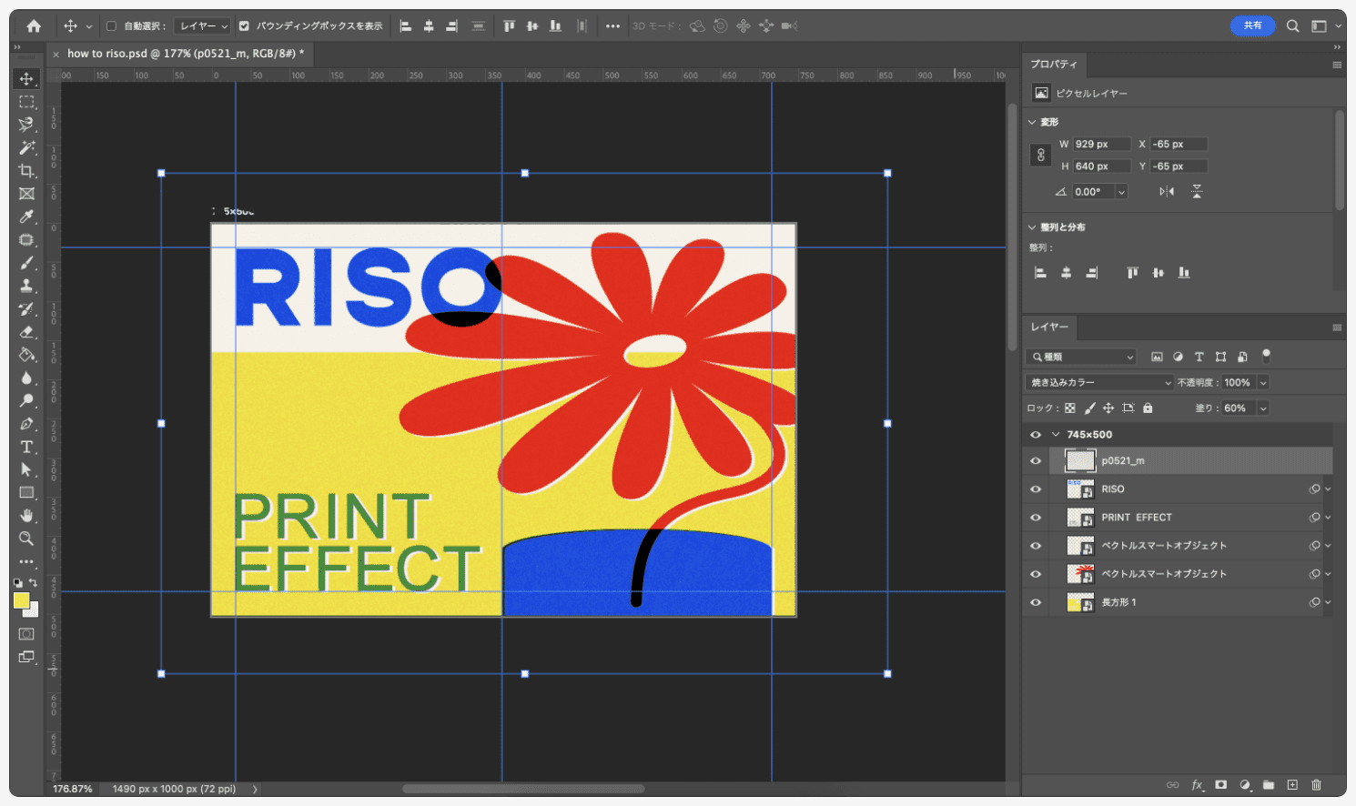Select the Paint Bucket tool
Image resolution: width=1356 pixels, height=806 pixels.
(26, 355)
